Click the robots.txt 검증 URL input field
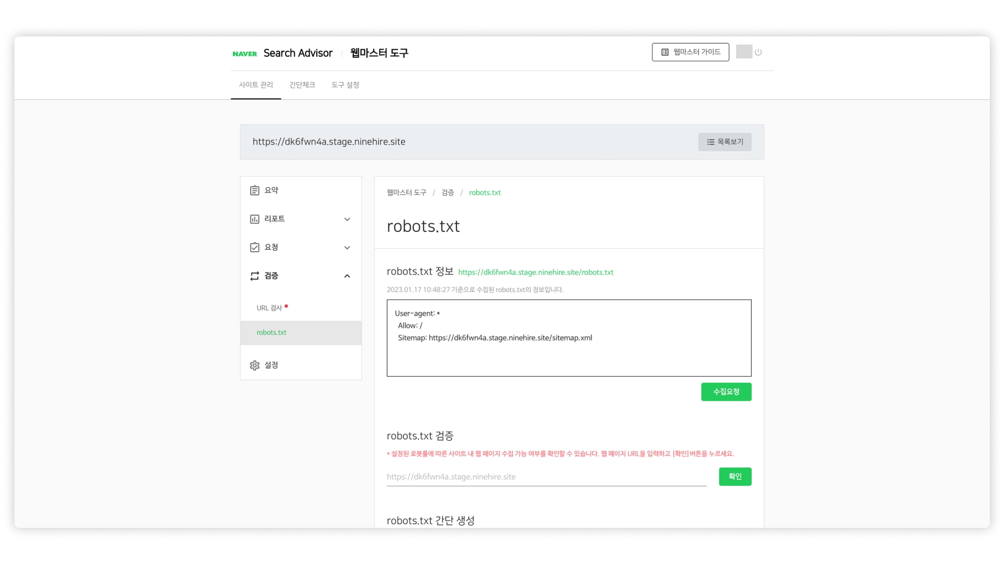Viewport: 1005px width, 565px height. pyautogui.click(x=546, y=477)
